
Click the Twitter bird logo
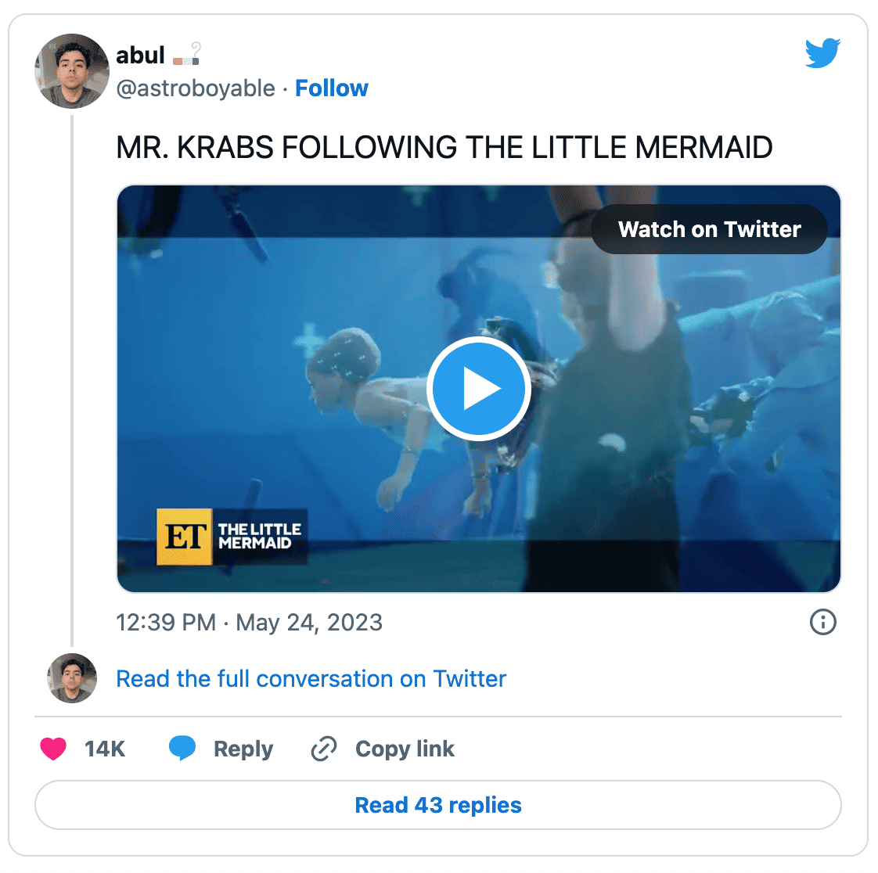click(x=822, y=54)
